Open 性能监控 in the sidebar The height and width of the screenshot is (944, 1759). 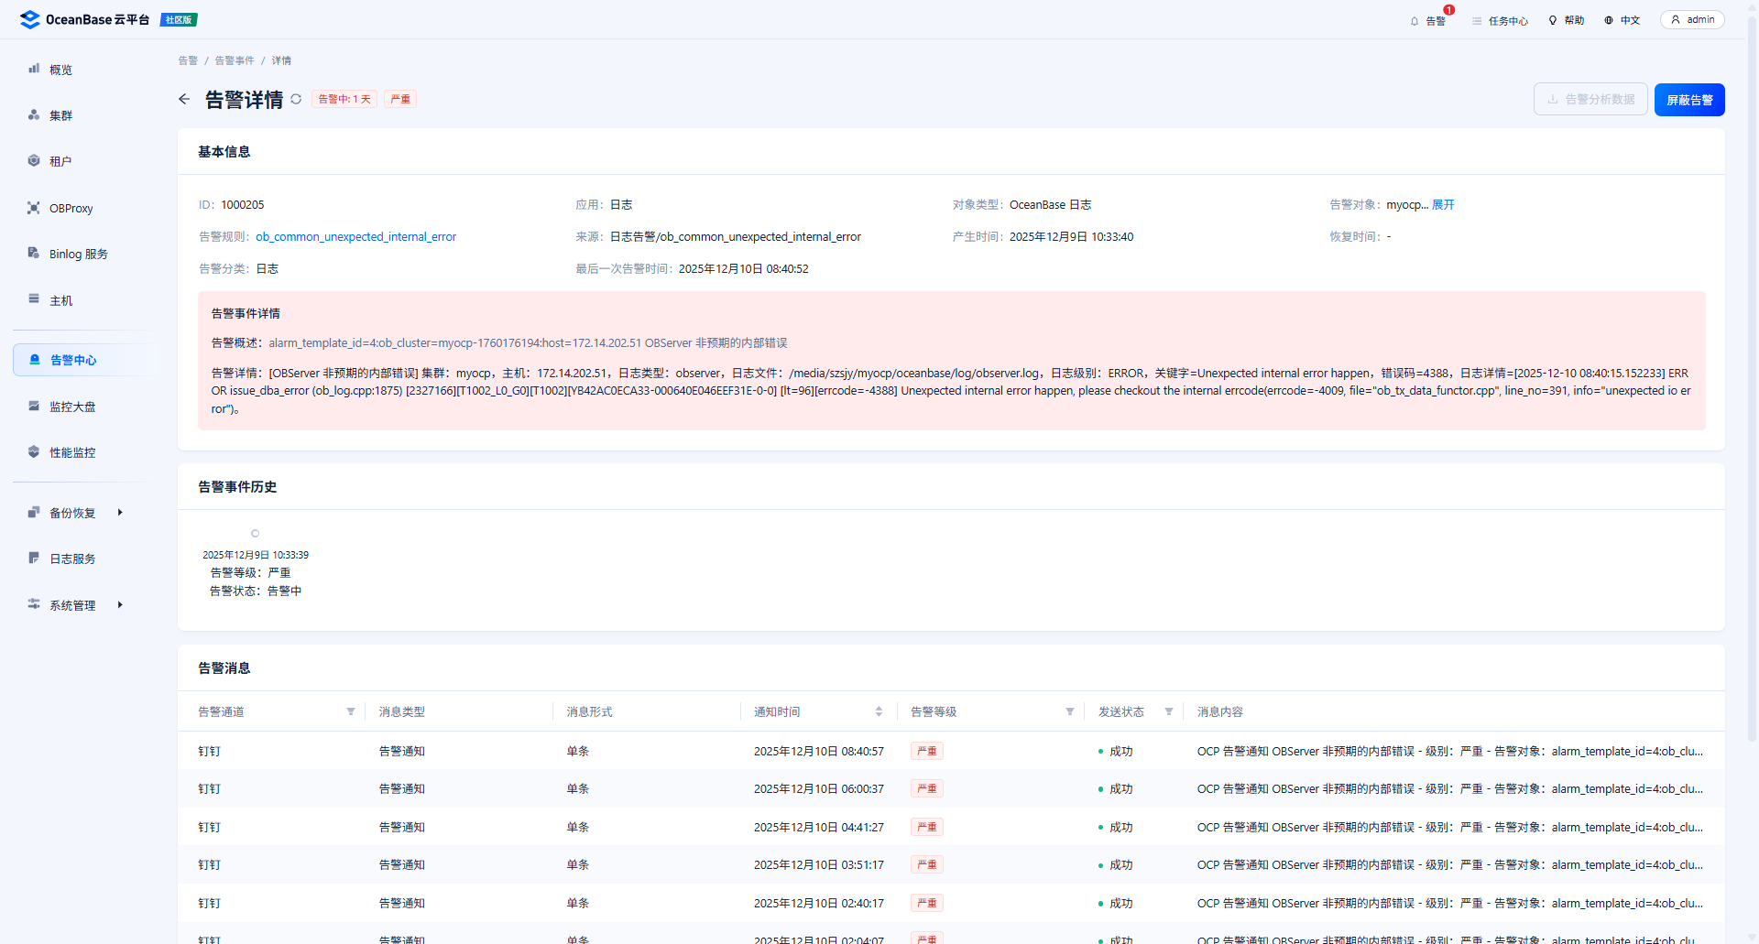tap(71, 452)
